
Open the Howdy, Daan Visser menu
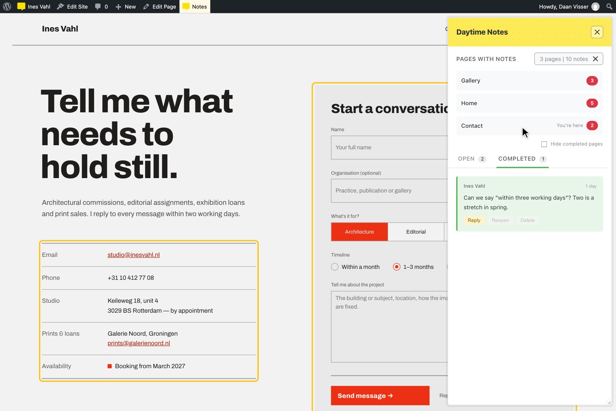point(569,7)
